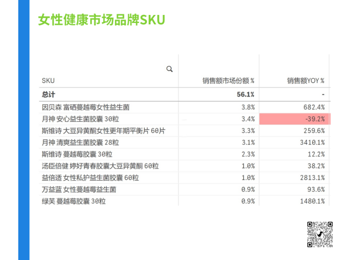
Task: Select 斯维诗 大豆异黄酮 60片 row
Action: 185,131
